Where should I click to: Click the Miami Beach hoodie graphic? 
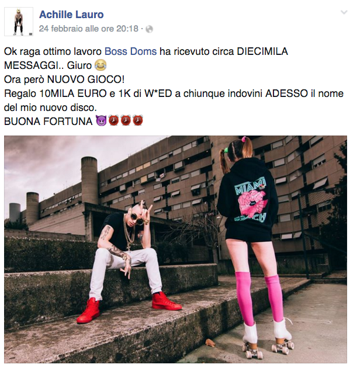click(x=251, y=201)
